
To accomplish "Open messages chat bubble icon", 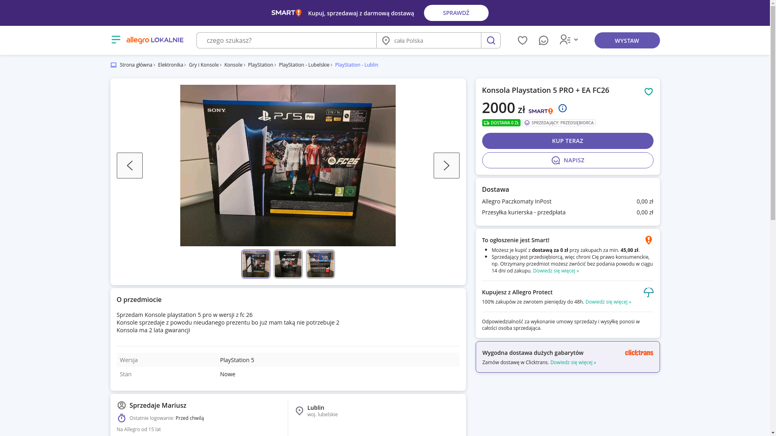I will click(x=543, y=40).
